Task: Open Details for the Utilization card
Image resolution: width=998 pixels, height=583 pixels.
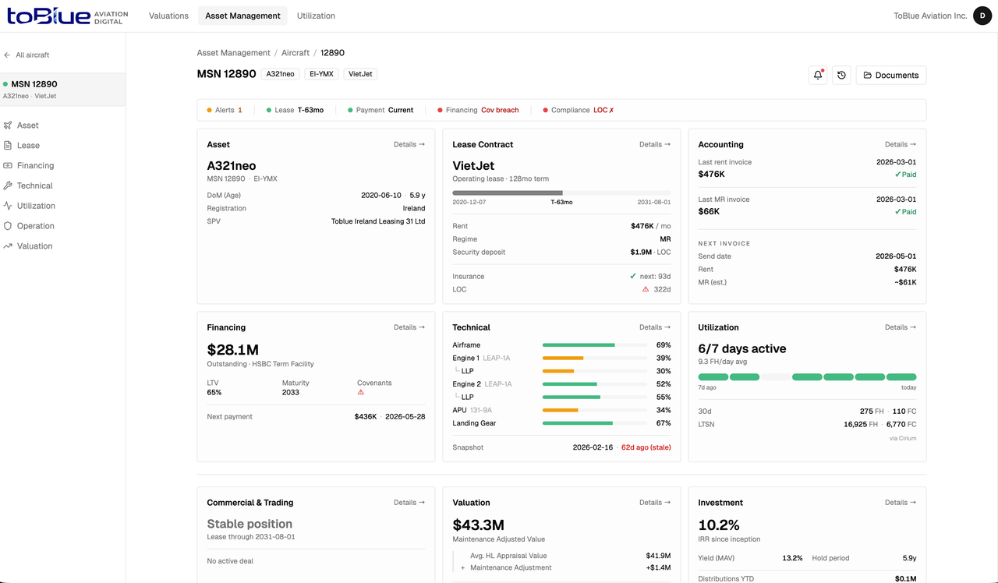Action: click(901, 327)
